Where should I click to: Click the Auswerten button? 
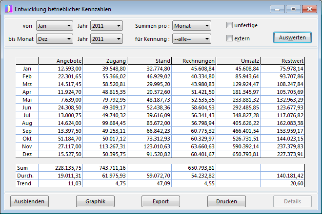click(x=292, y=37)
